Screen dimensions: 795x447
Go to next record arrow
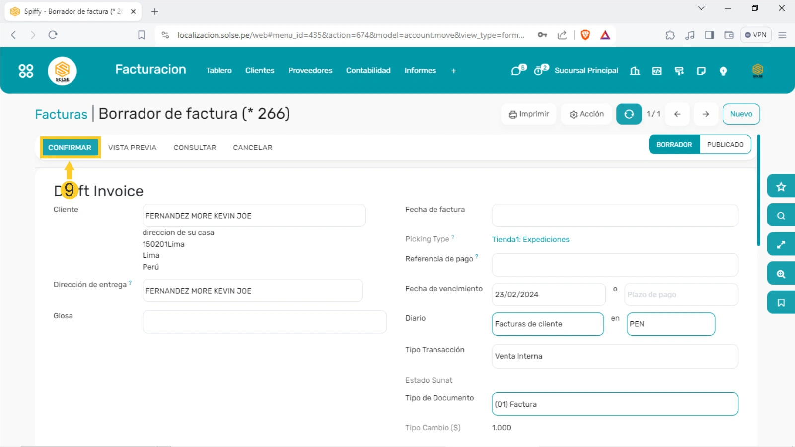pos(705,114)
